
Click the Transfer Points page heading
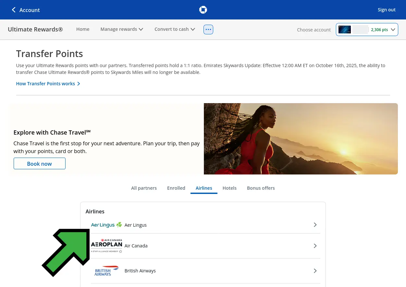pyautogui.click(x=49, y=54)
